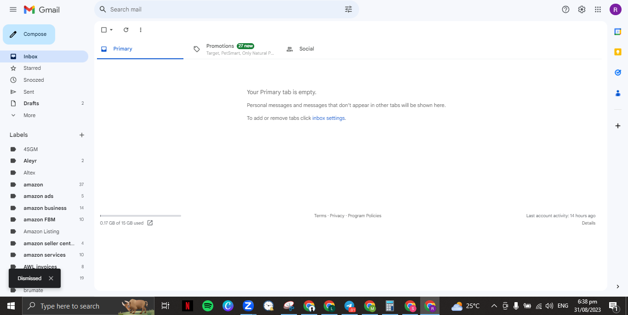This screenshot has height=315, width=628.
Task: Open the Privacy link
Action: point(337,216)
